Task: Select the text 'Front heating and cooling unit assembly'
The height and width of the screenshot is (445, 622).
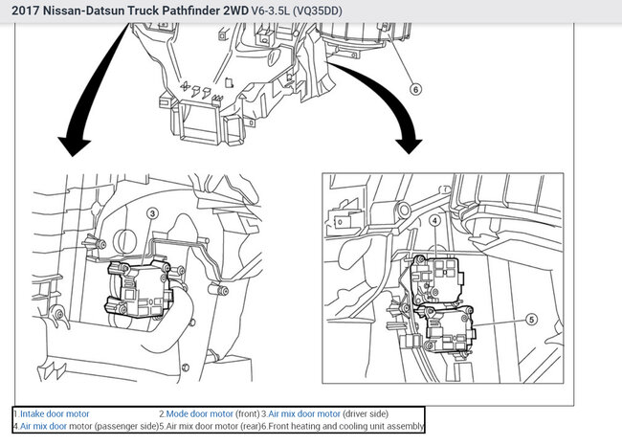Action: coord(345,427)
